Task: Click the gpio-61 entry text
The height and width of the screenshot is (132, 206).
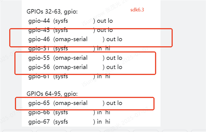Action: (39, 76)
